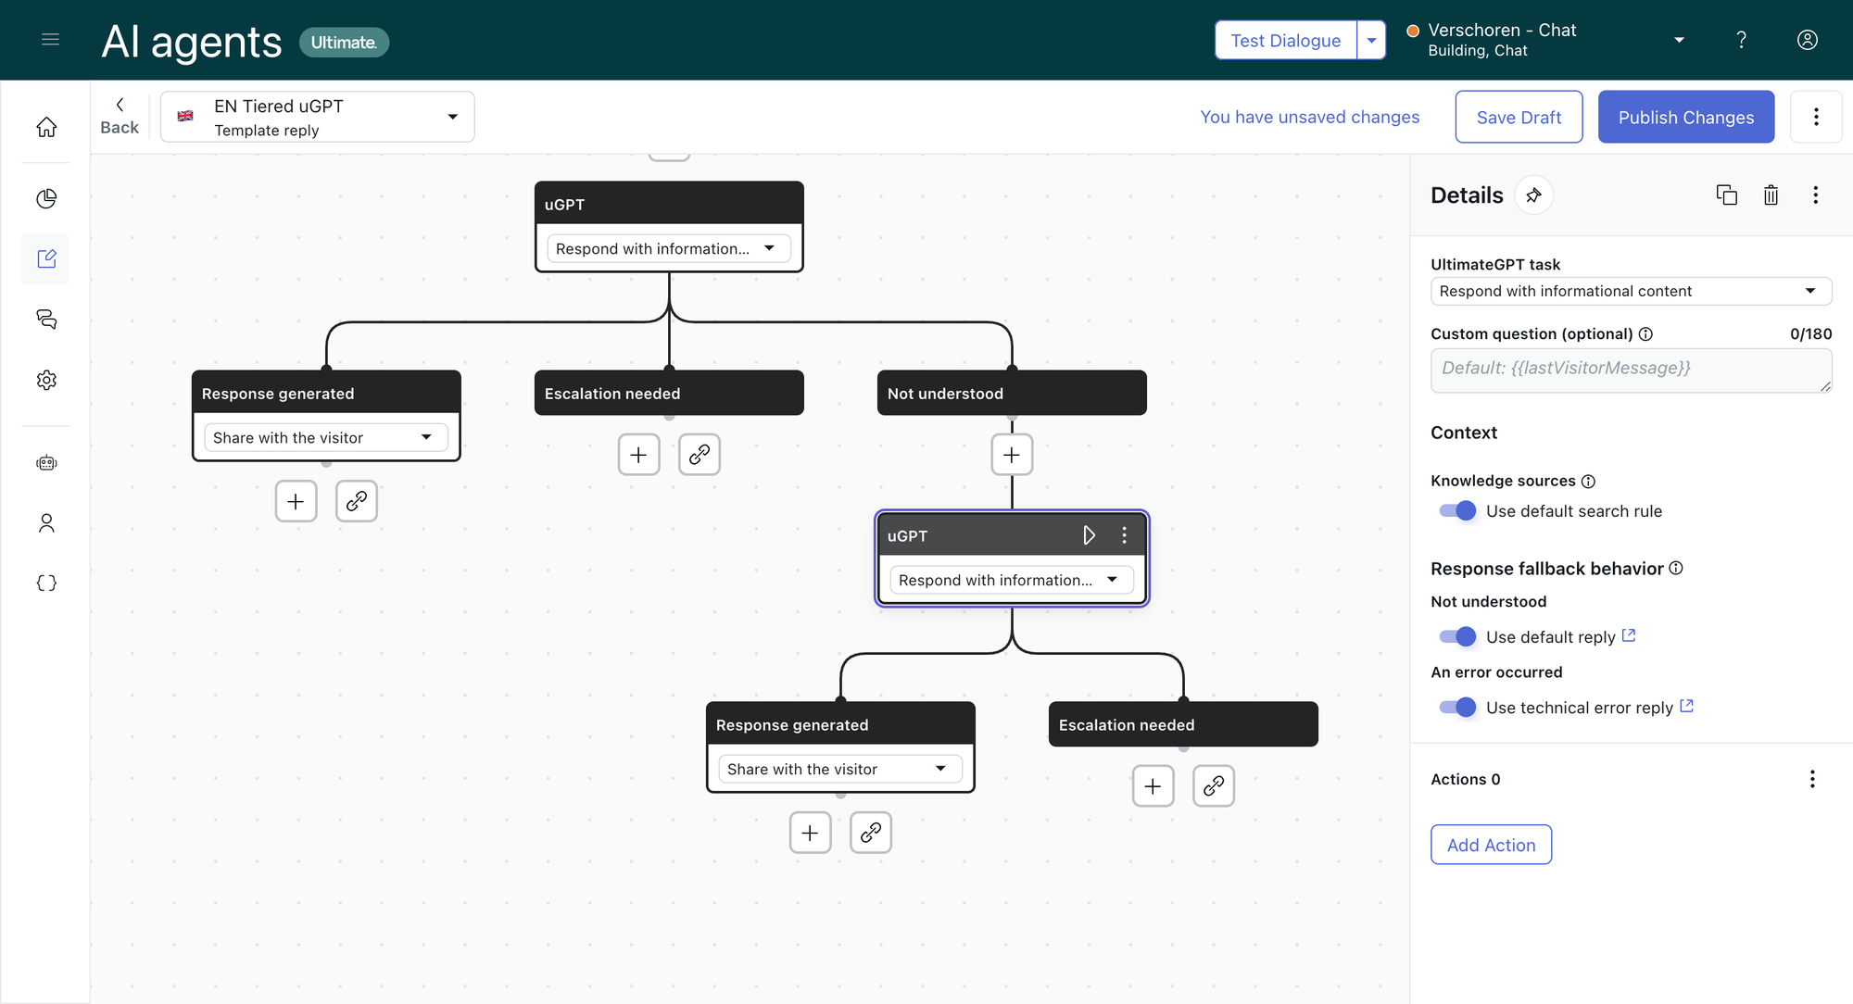Image resolution: width=1853 pixels, height=1004 pixels.
Task: Delete block with trash icon in Details
Action: (x=1771, y=195)
